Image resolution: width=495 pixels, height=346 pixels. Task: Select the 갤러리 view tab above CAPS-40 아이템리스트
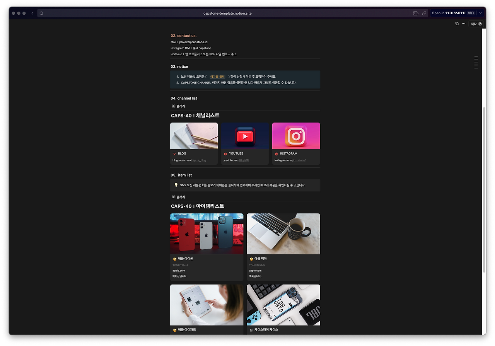(x=179, y=197)
